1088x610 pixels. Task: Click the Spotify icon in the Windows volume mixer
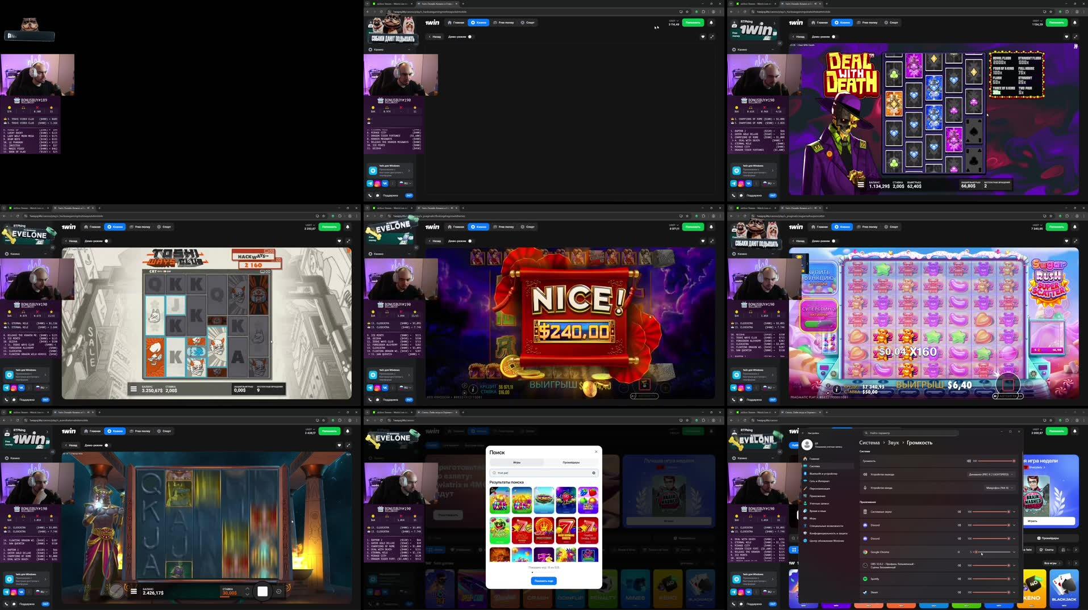865,579
